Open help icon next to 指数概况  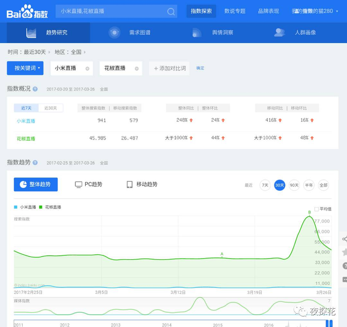click(x=35, y=89)
